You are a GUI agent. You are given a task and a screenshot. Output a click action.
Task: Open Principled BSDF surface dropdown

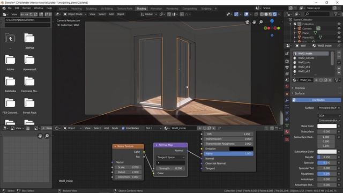point(329,108)
